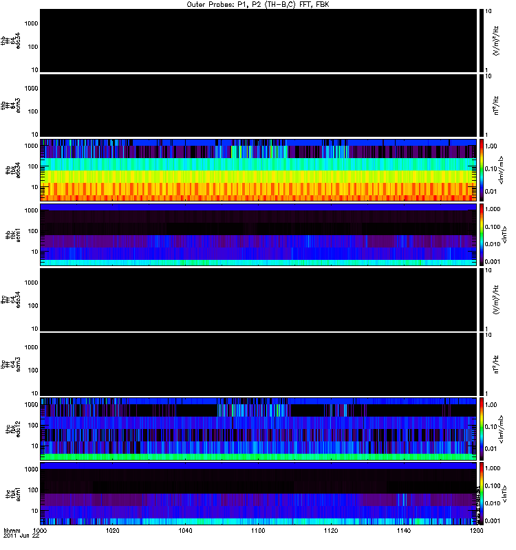Select the thc fbk edc12 axis label
Image resolution: width=516 pixels, height=550 pixels.
coord(13,429)
